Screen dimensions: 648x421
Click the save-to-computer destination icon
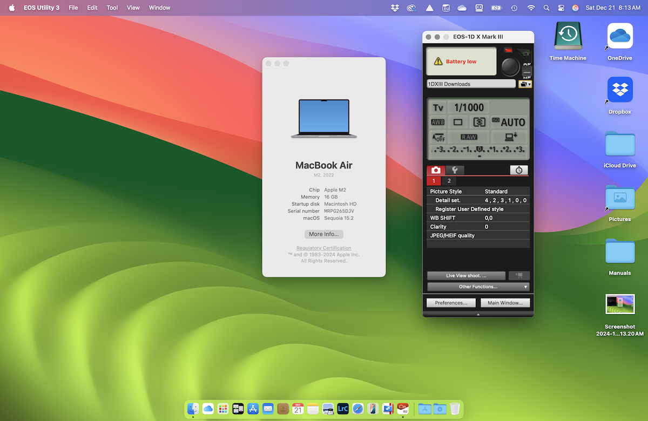click(509, 137)
